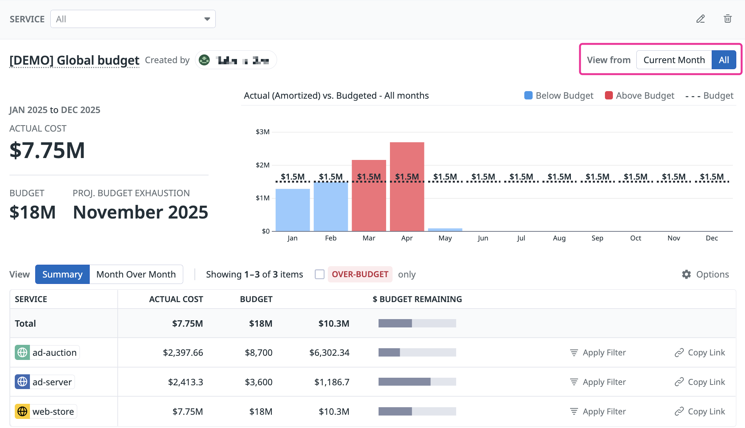Click the ad-auction service globe icon
745x428 pixels.
pos(22,353)
